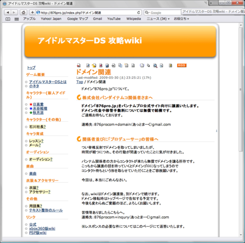Click the レッスン? sidebar link
The width and height of the screenshot is (245, 243).
pyautogui.click(x=36, y=141)
